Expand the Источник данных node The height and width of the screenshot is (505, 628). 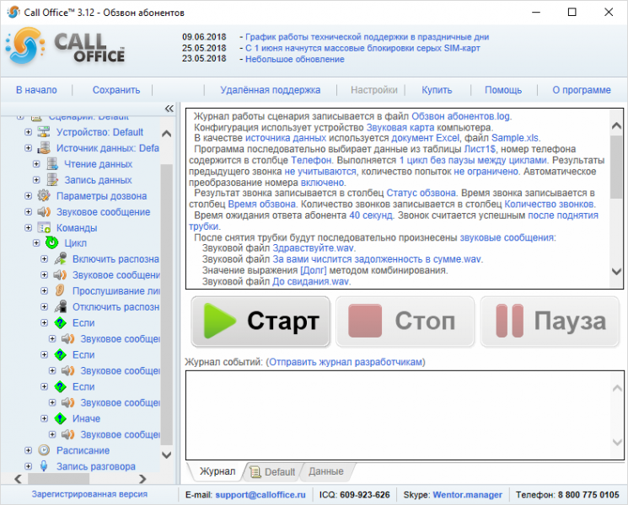pyautogui.click(x=28, y=148)
